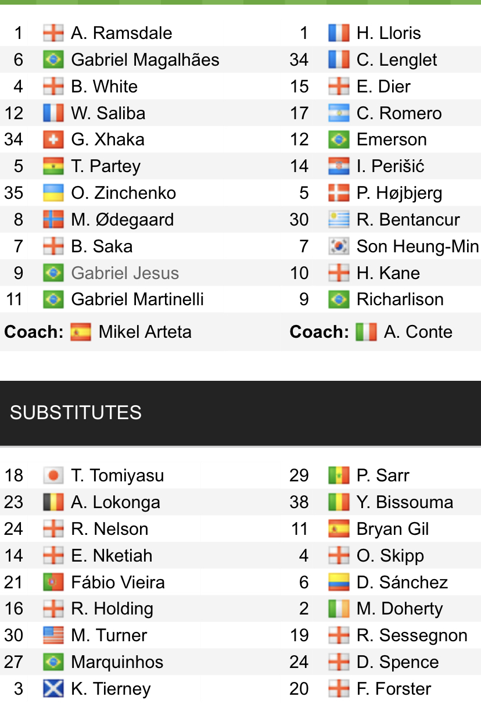This screenshot has width=481, height=711.
Task: Click the Swiss flag next to G. Xhaka
Action: click(53, 140)
